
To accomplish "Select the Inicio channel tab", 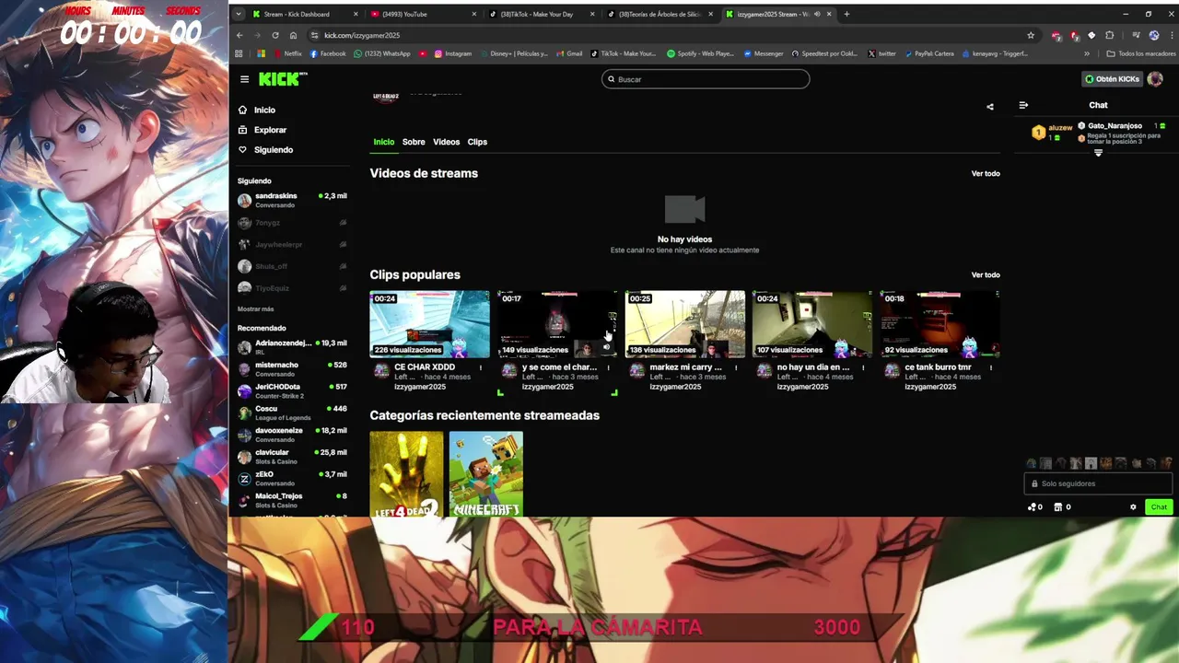I will [x=384, y=142].
